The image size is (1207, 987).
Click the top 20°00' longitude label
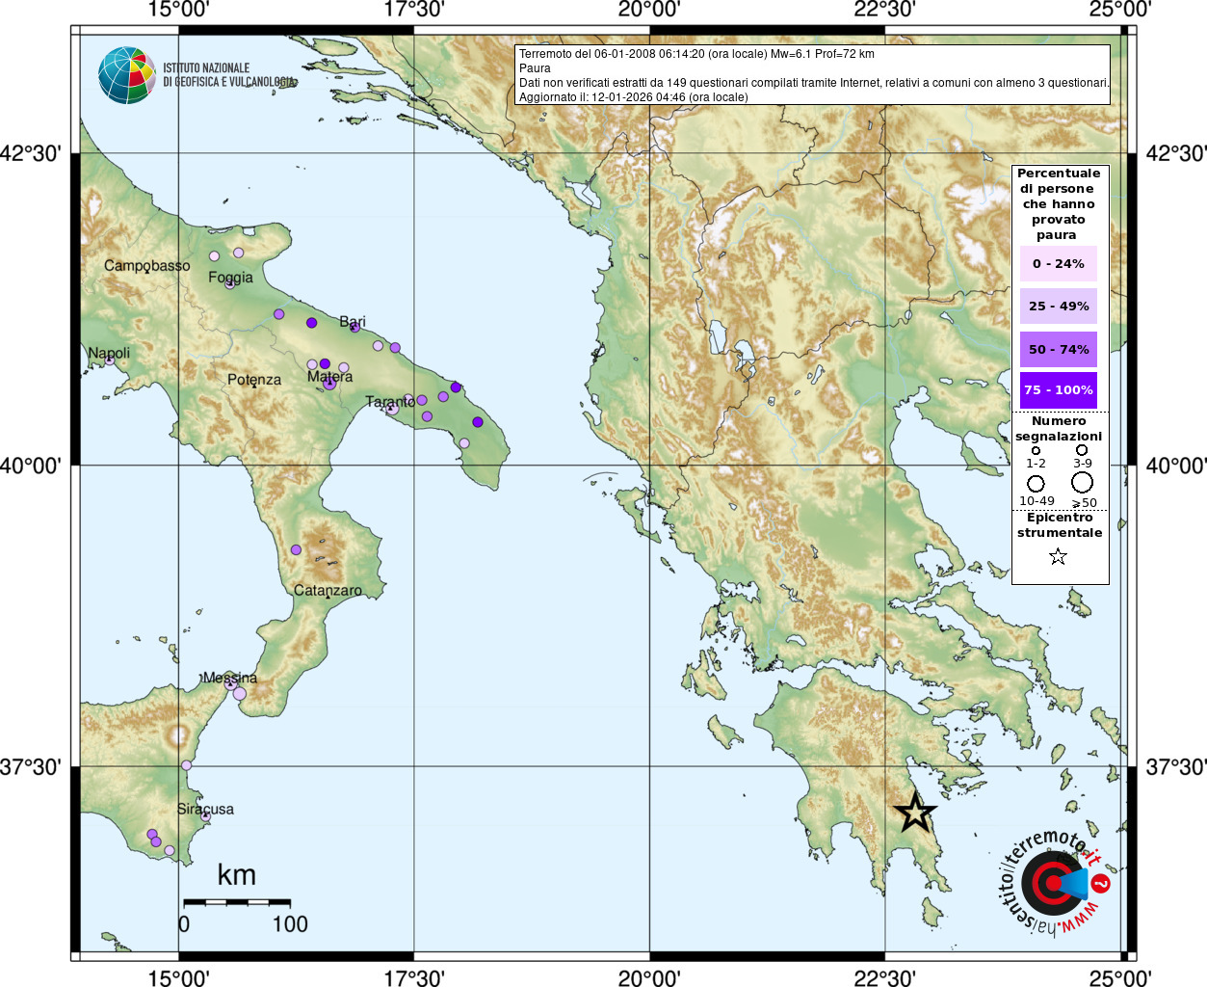pyautogui.click(x=649, y=10)
